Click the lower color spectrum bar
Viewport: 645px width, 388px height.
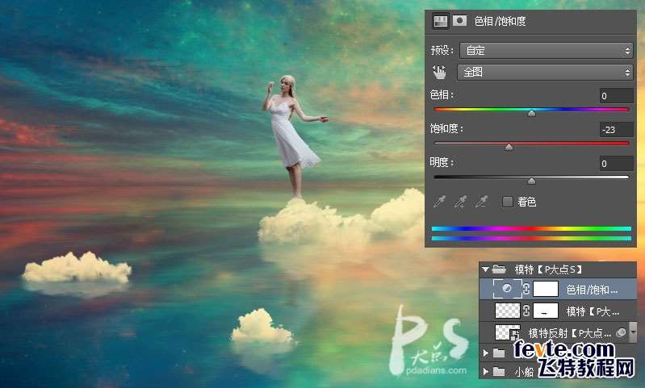coord(531,239)
